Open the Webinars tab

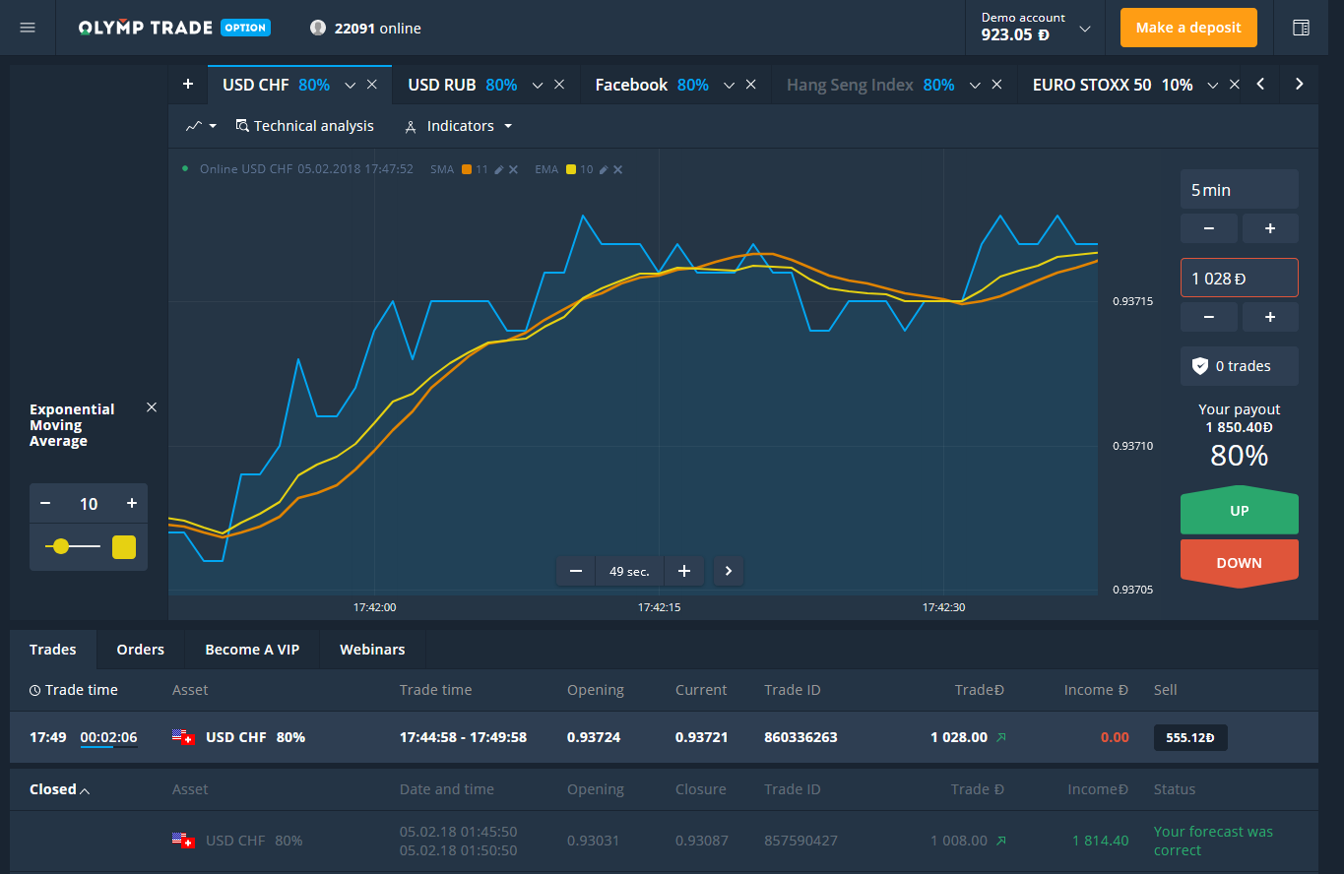(x=372, y=650)
